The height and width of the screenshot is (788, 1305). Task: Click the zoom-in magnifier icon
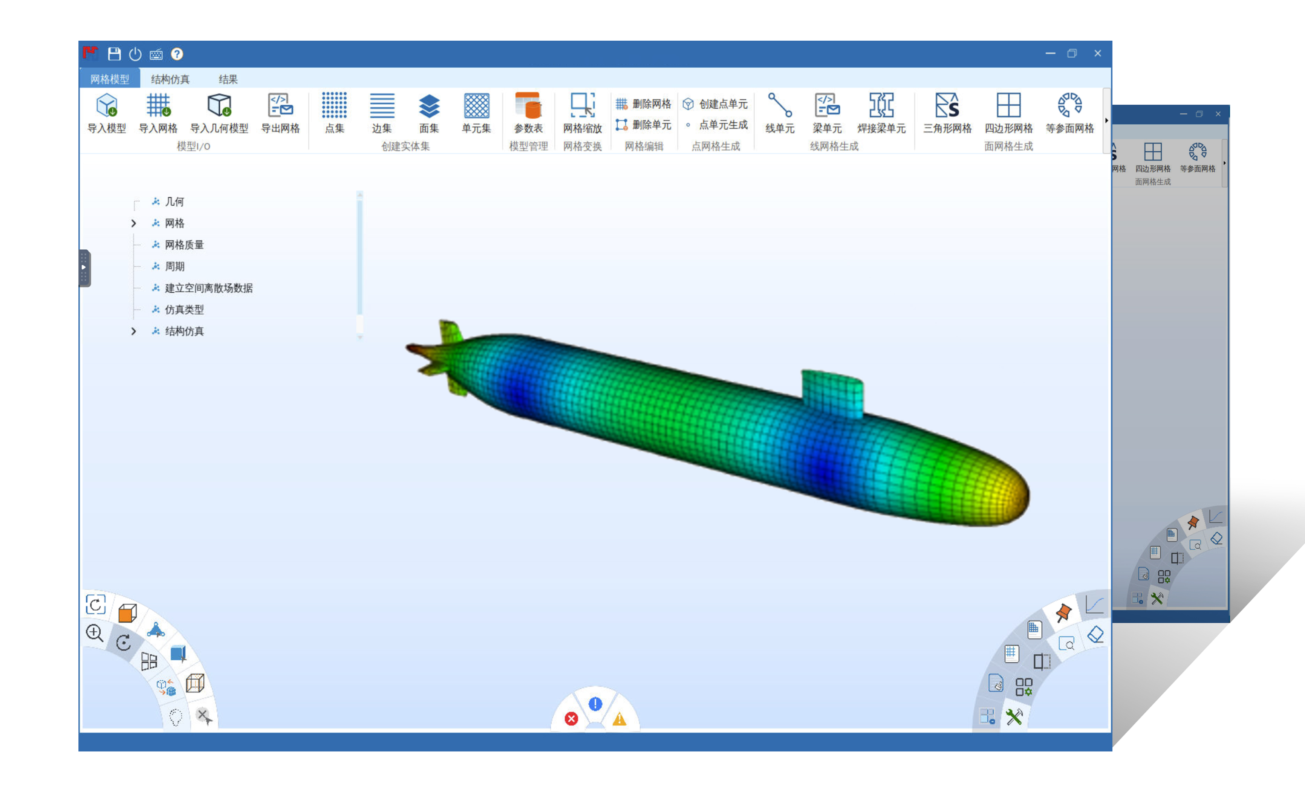(x=94, y=632)
